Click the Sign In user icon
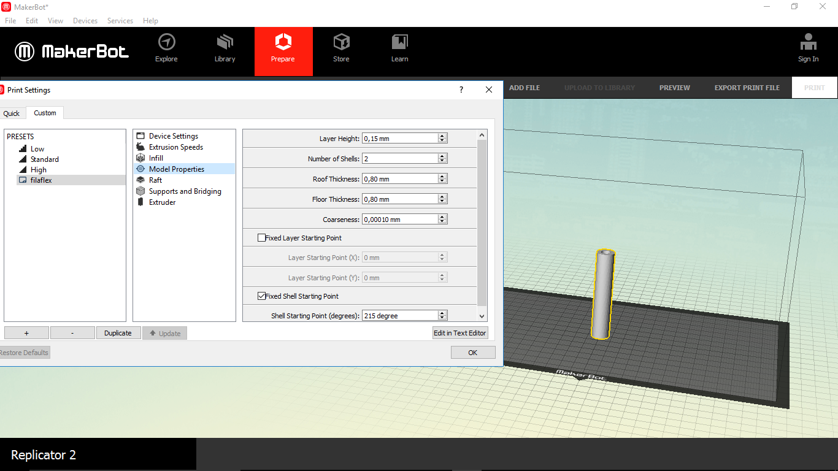Image resolution: width=838 pixels, height=471 pixels. tap(808, 48)
